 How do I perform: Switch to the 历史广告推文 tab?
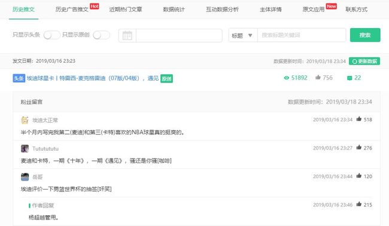(72, 10)
